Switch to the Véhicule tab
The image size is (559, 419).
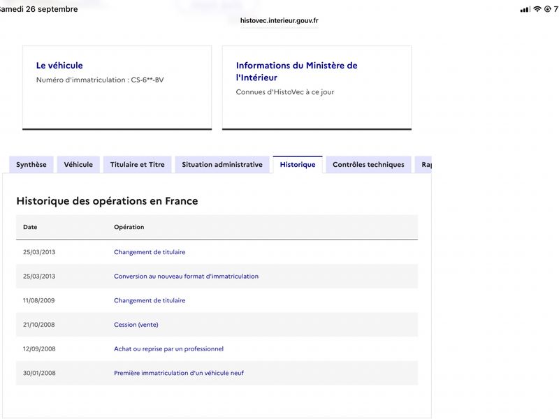coord(78,165)
